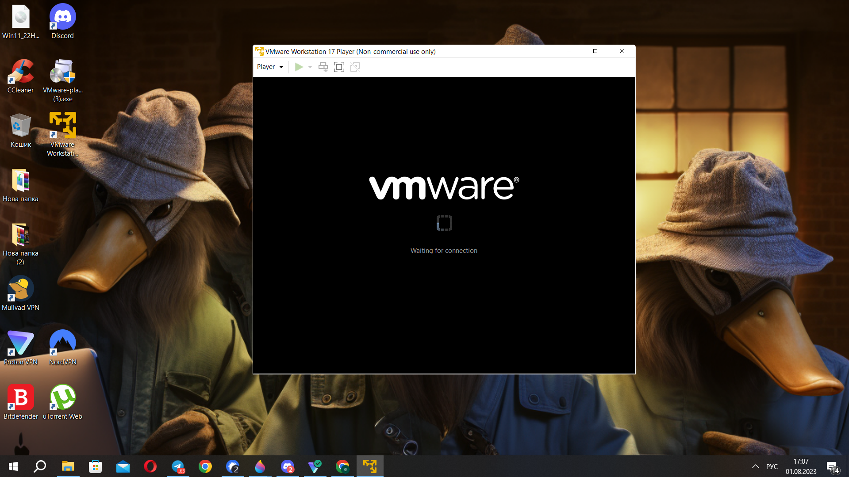This screenshot has height=477, width=849.
Task: Click the VMware title bar app icon
Action: pyautogui.click(x=259, y=51)
